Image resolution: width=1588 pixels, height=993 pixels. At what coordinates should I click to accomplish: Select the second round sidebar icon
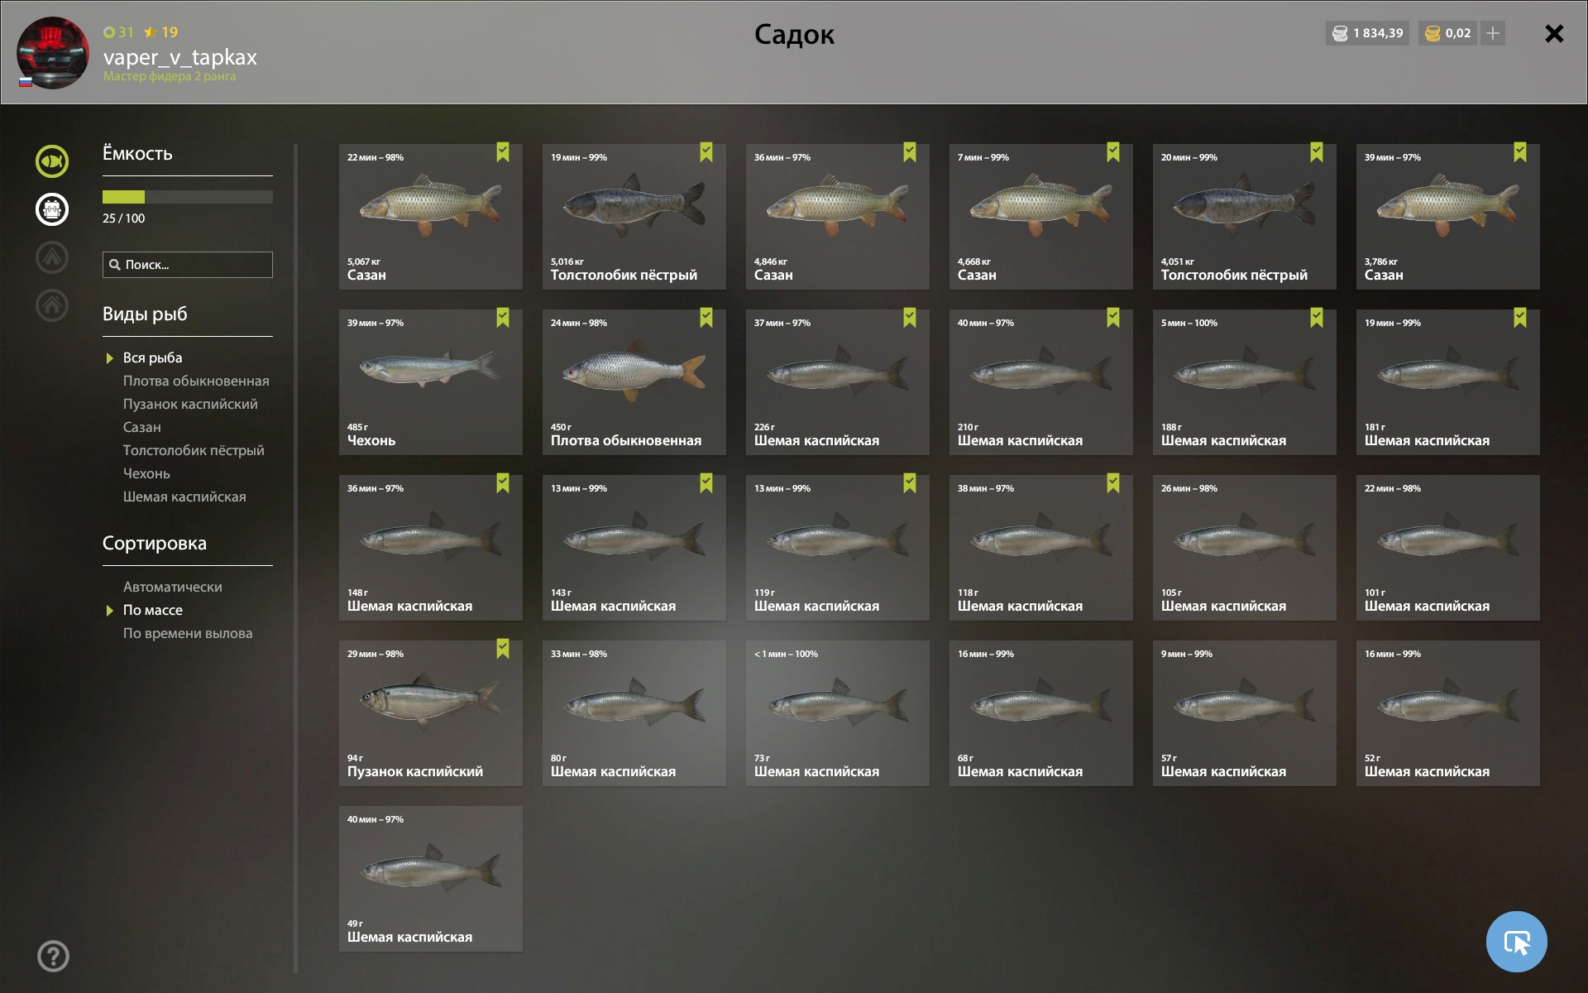tap(52, 209)
